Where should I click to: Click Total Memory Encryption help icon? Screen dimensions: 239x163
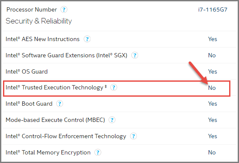(x=98, y=152)
